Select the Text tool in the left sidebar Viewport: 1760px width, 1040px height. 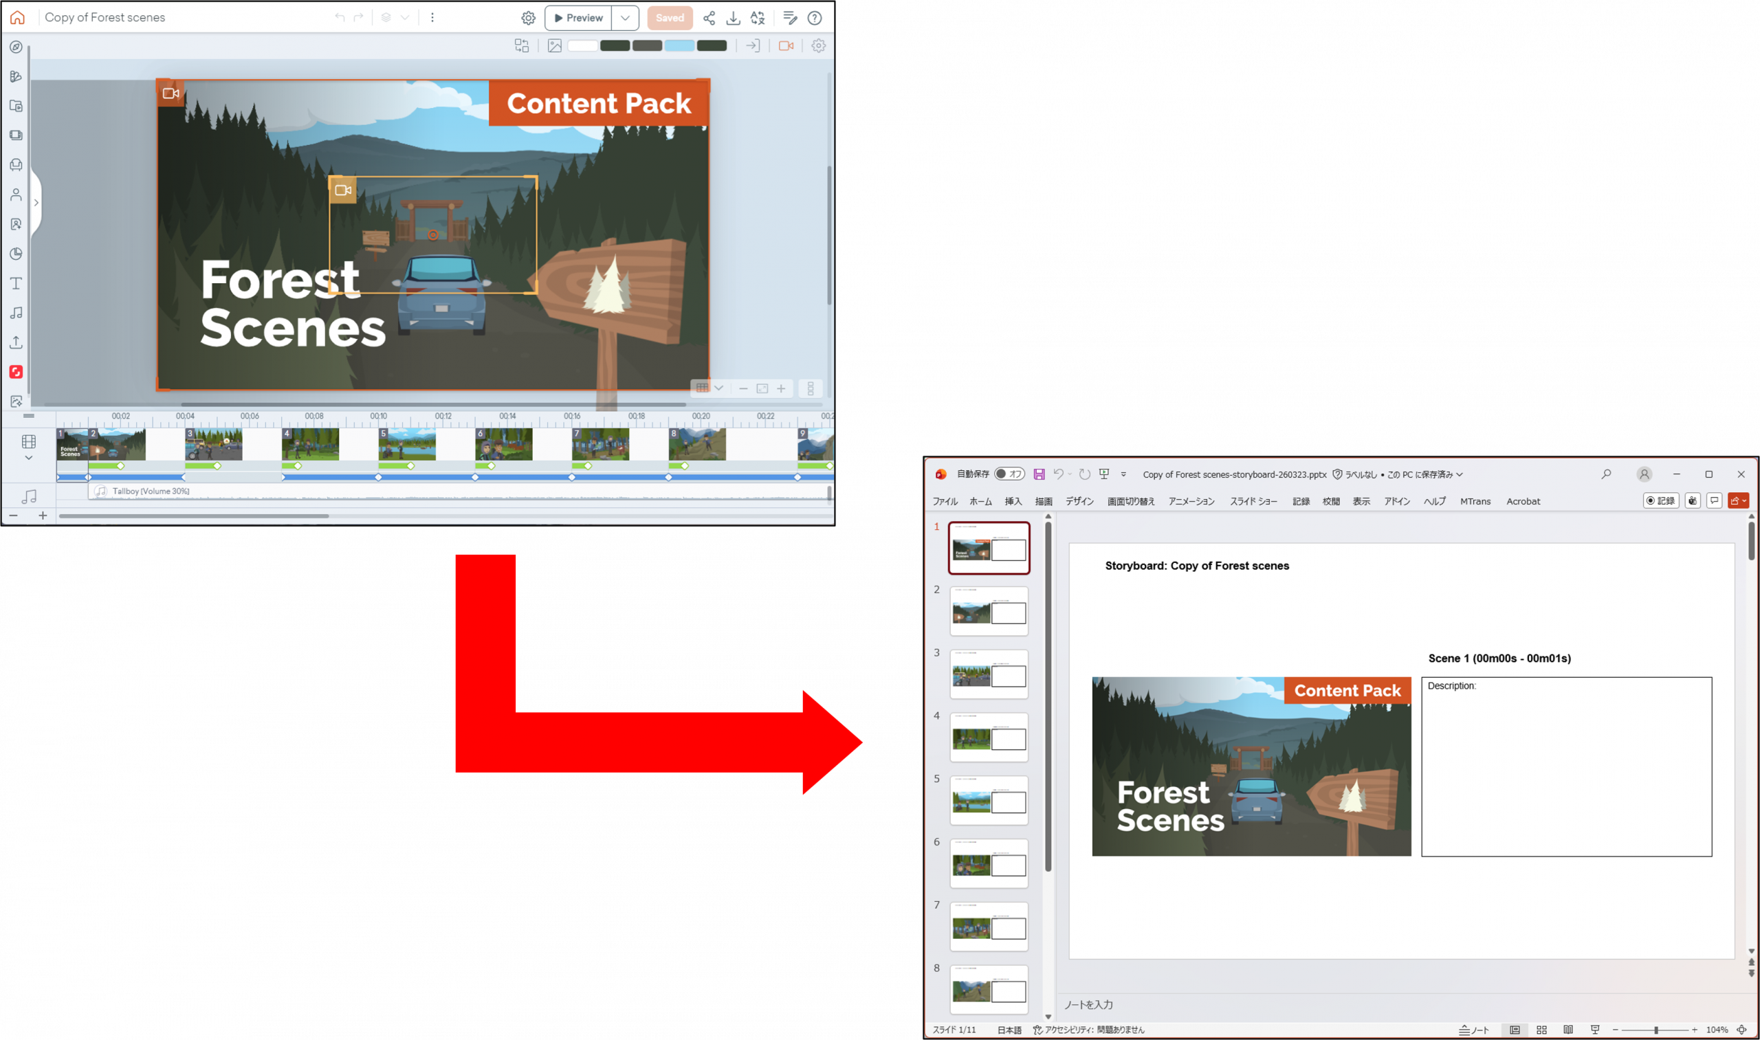[16, 284]
